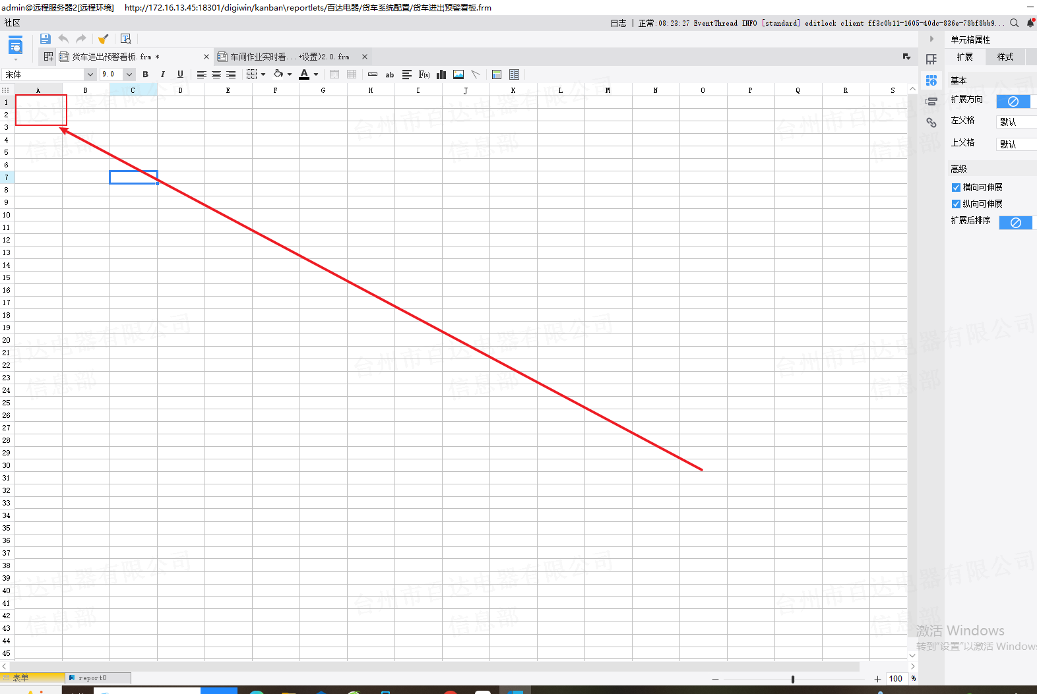
Task: Select the format painter brush icon
Action: pyautogui.click(x=104, y=39)
